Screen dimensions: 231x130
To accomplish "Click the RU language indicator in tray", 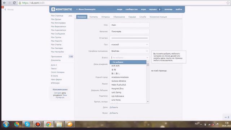I will pos(196,124).
